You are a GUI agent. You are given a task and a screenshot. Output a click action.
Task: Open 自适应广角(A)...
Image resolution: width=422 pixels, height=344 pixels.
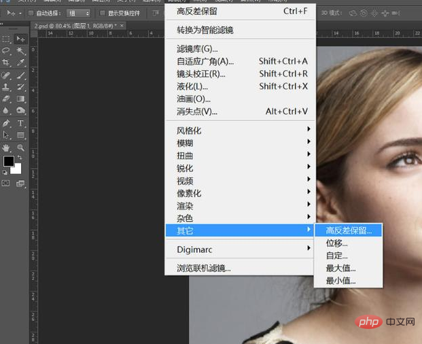point(239,61)
